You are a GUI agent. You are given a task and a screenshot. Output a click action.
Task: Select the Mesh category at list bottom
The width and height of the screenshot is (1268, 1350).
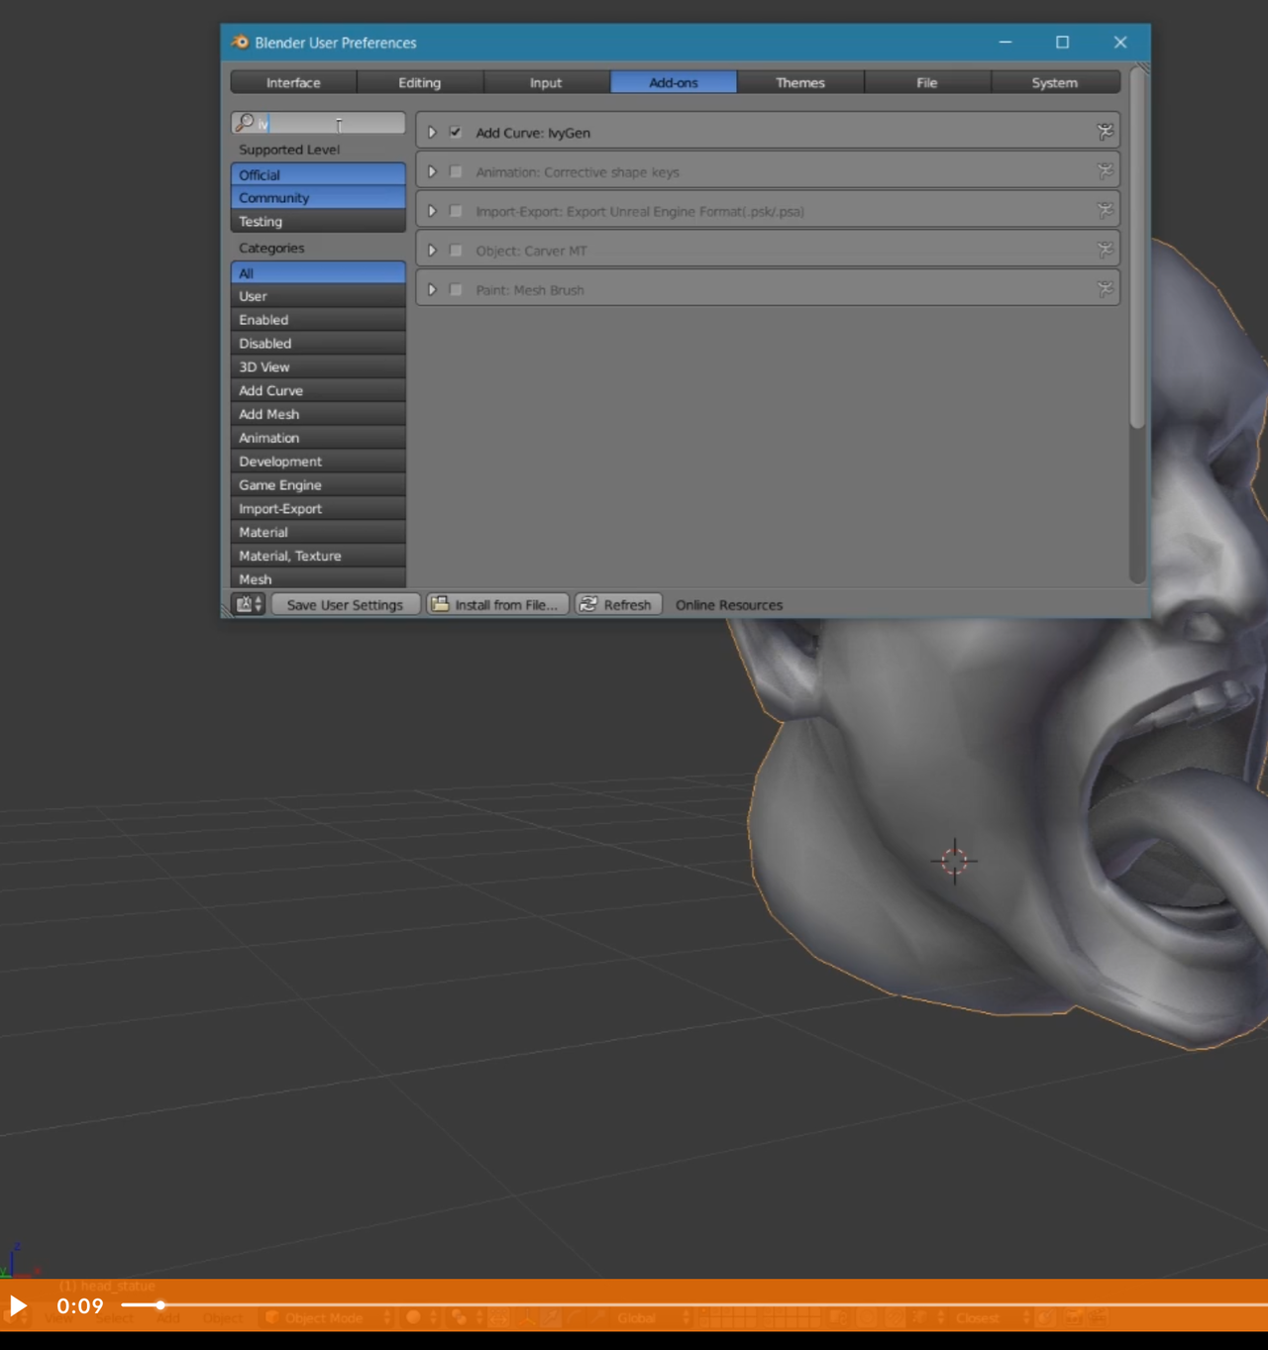[x=318, y=578]
